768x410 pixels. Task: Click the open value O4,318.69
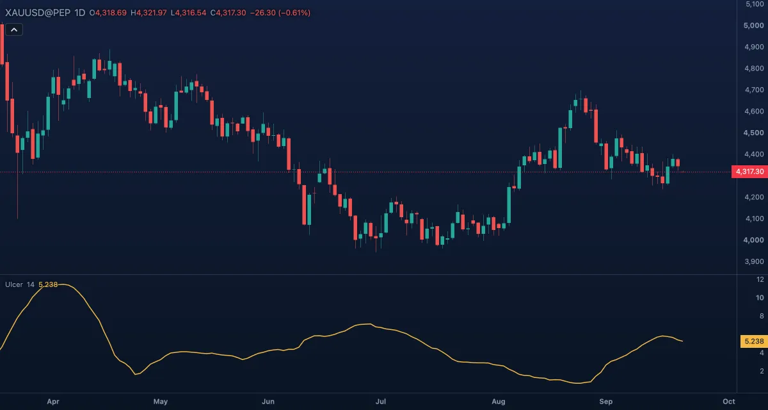tap(108, 13)
